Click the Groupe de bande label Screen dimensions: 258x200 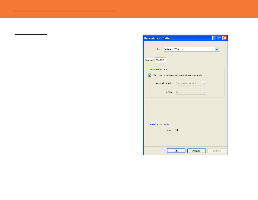click(x=163, y=83)
